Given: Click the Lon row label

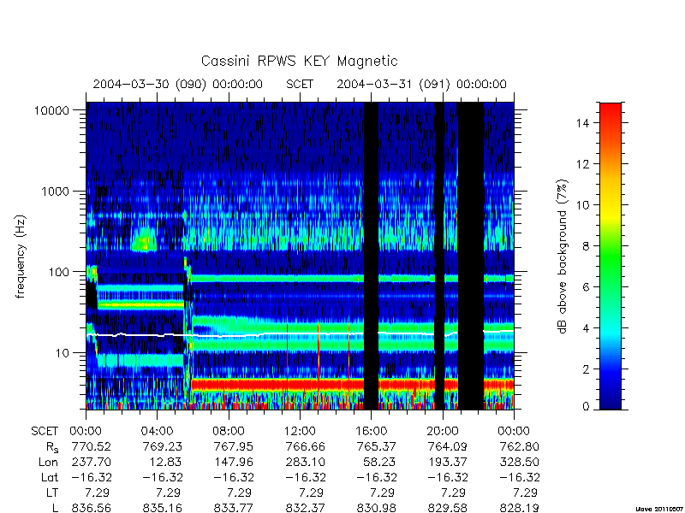Looking at the screenshot, I should tap(48, 462).
